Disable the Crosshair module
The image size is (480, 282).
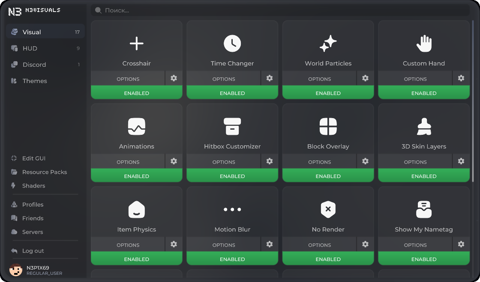[137, 92]
